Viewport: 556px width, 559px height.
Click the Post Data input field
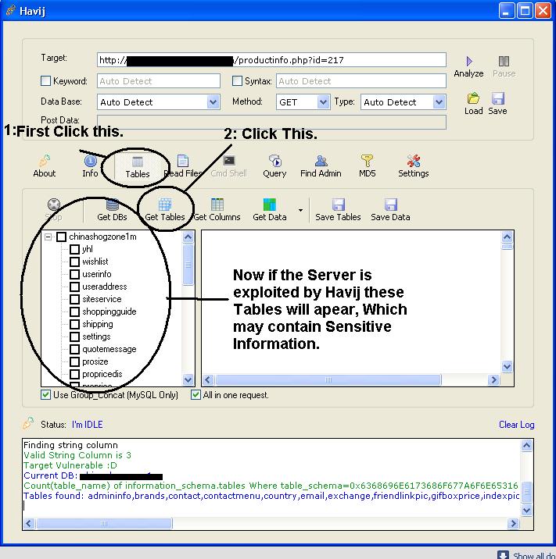271,123
